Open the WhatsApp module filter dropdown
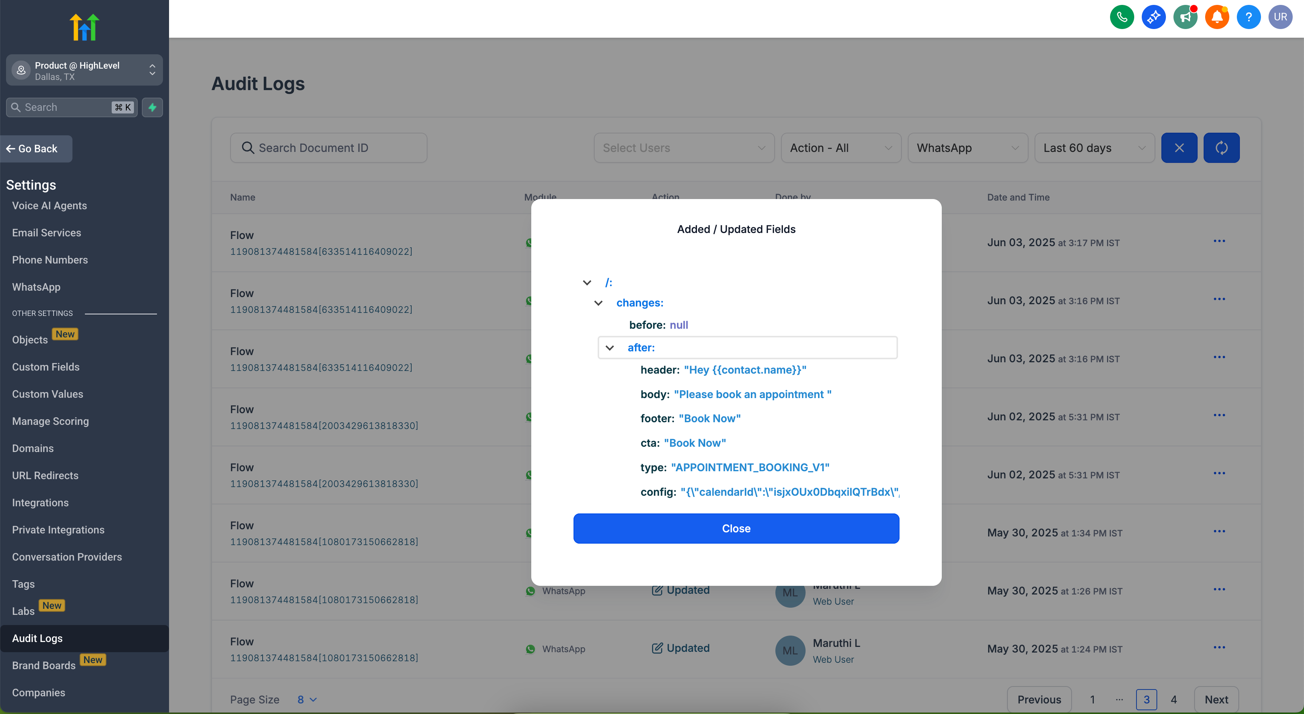Screen dimensions: 1304x714 (x=967, y=148)
